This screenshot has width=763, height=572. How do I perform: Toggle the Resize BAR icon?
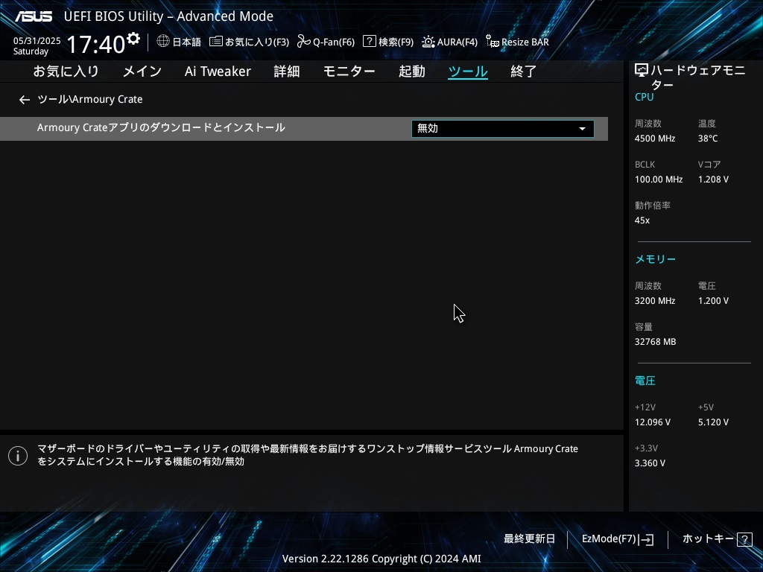pyautogui.click(x=493, y=42)
